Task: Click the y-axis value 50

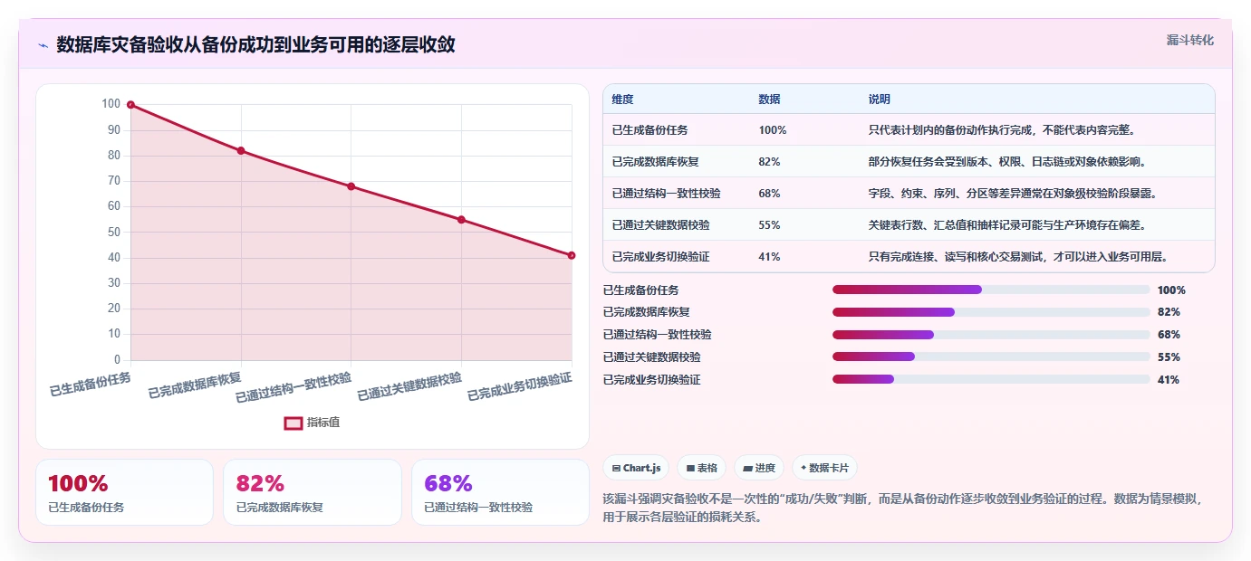Action: [x=113, y=232]
